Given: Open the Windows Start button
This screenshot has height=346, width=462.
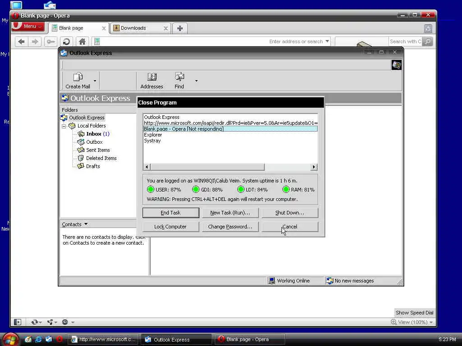Looking at the screenshot, I should (11, 339).
